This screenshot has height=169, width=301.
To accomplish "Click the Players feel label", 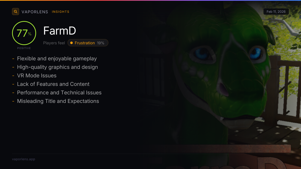I will coord(54,43).
